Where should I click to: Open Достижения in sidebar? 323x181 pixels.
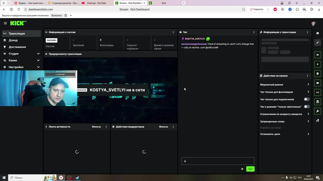pyautogui.click(x=21, y=47)
